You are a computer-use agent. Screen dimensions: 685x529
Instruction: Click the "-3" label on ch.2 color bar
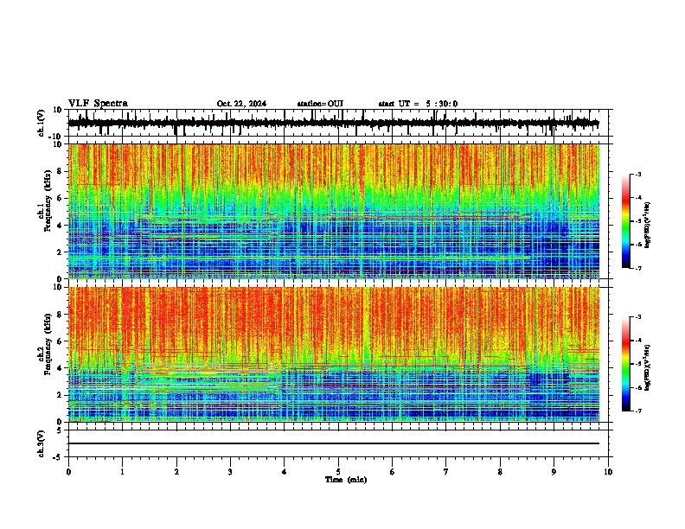(637, 317)
